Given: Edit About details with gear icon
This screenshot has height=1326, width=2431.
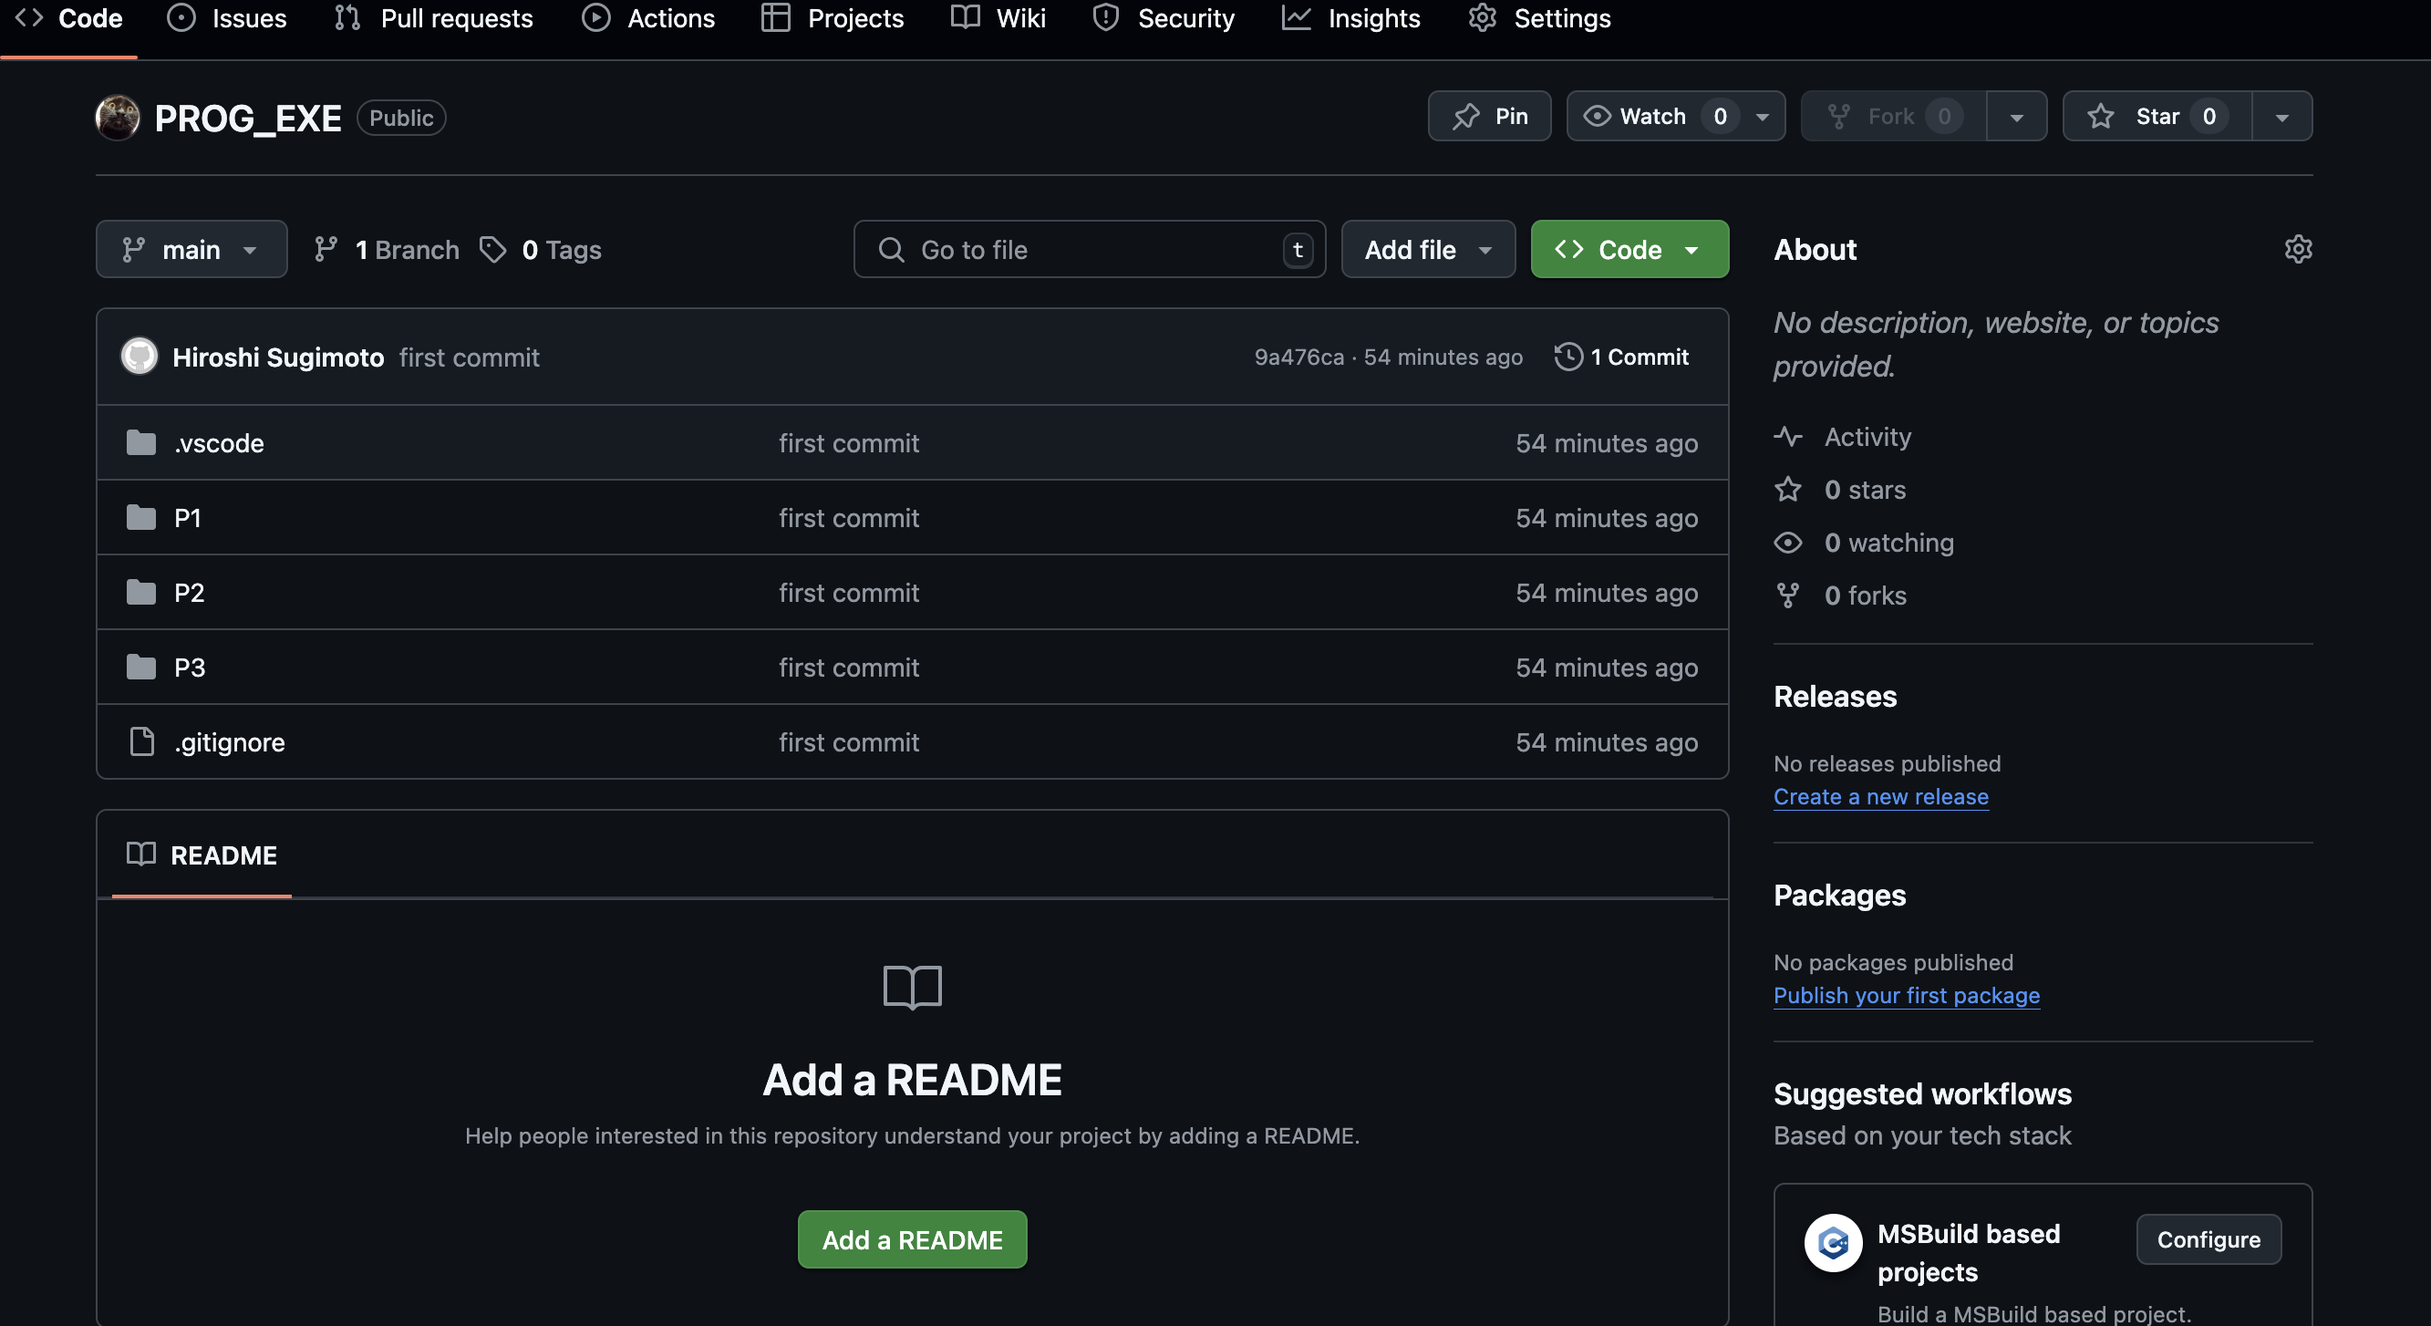Looking at the screenshot, I should pyautogui.click(x=2298, y=249).
